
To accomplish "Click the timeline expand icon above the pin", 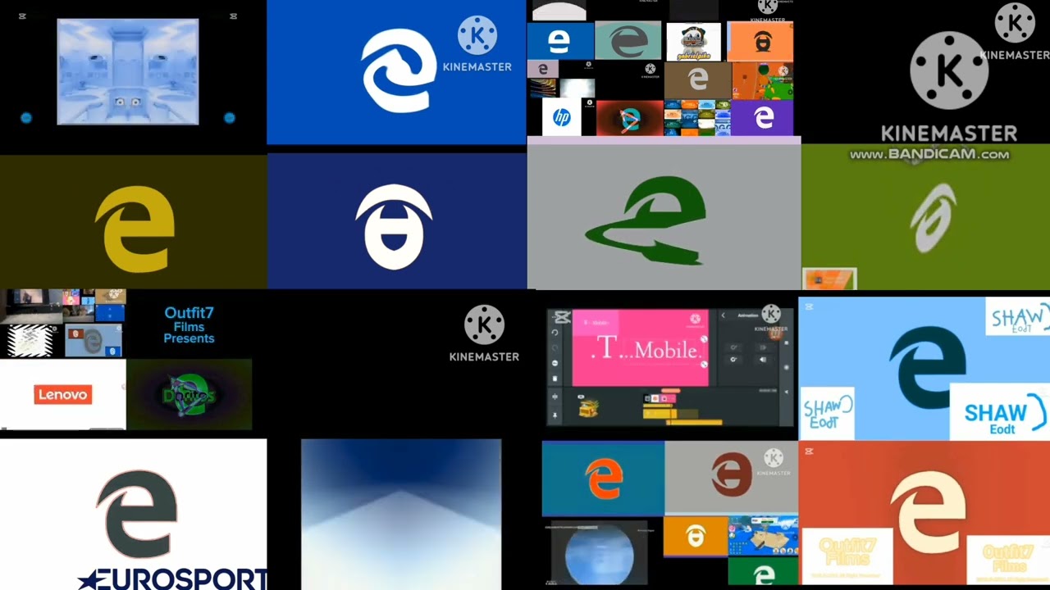I will click(555, 397).
